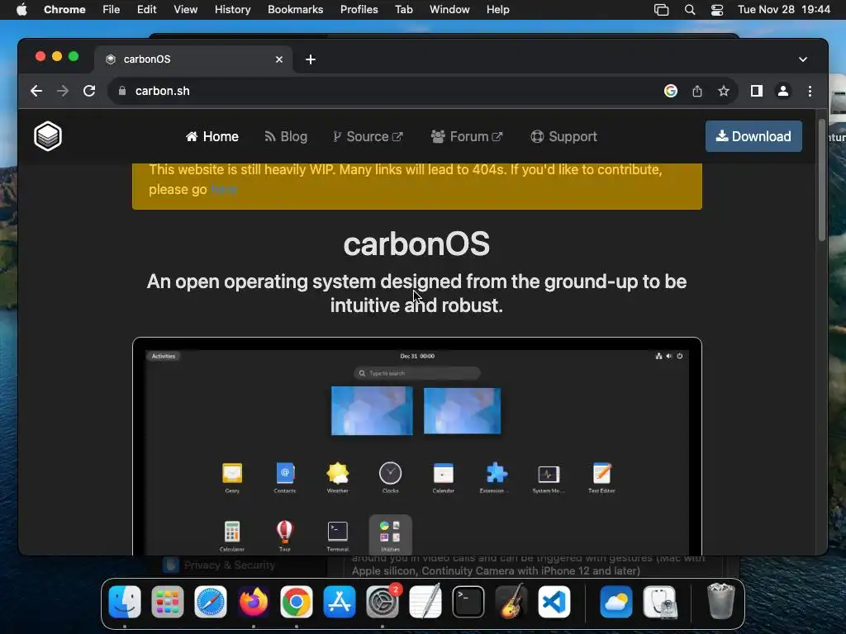Viewport: 846px width, 634px height.
Task: Open Terminal from the Dock
Action: click(x=468, y=602)
